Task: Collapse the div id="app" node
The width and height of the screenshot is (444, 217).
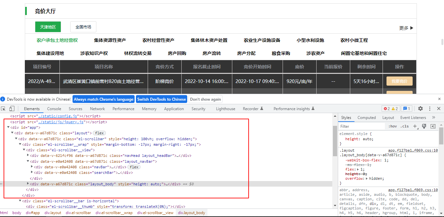Action: tap(8, 127)
